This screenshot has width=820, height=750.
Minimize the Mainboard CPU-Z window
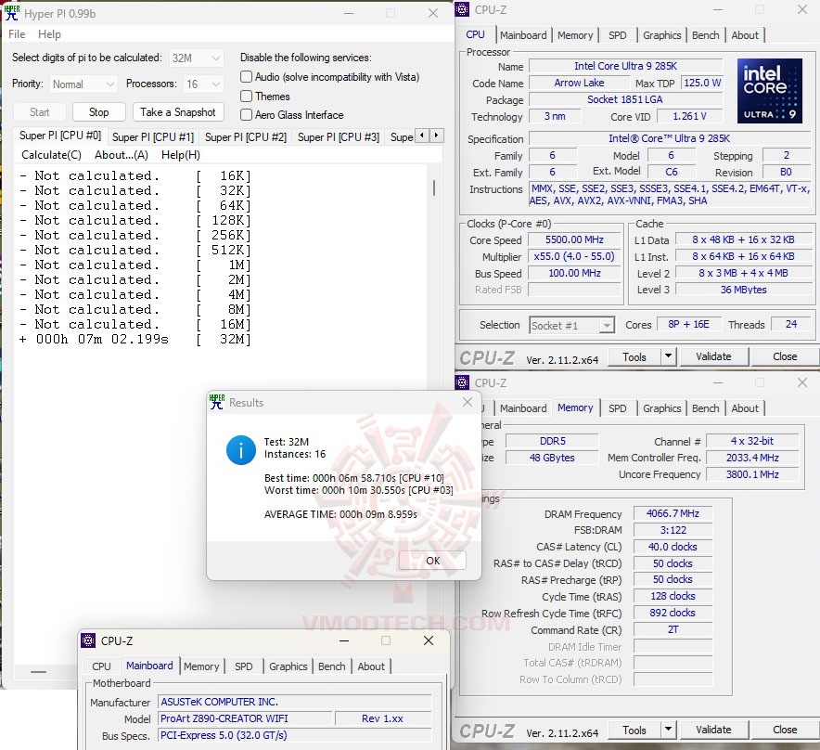[x=344, y=640]
